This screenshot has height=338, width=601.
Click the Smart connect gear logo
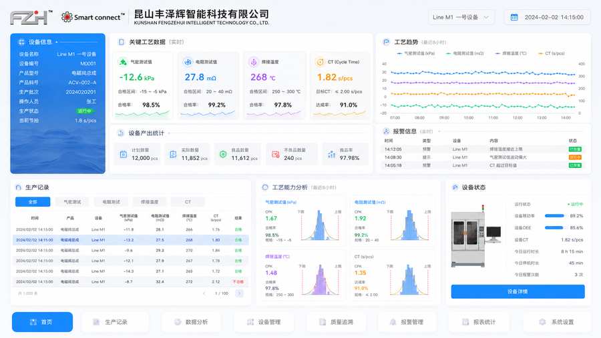[67, 17]
